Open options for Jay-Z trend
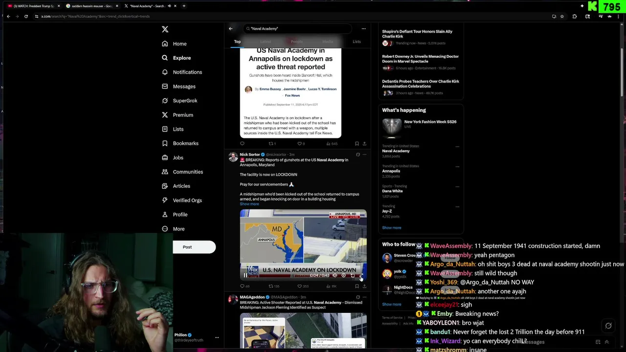This screenshot has width=626, height=352. (457, 206)
